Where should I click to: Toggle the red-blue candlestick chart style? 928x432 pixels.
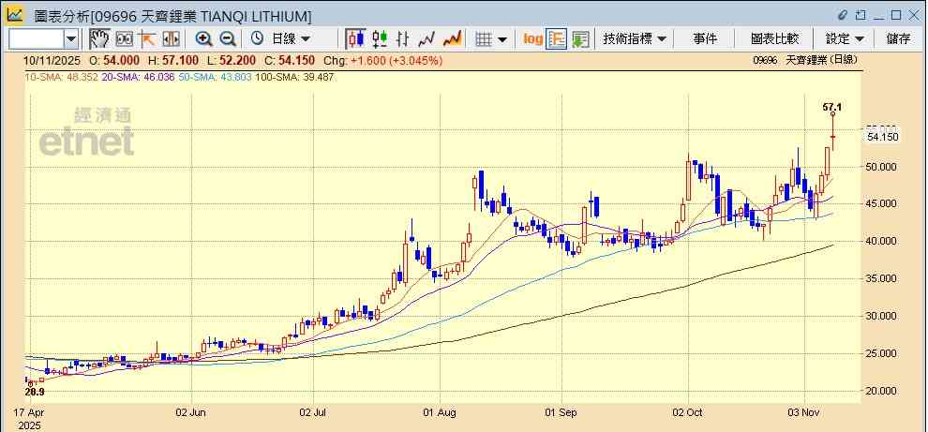click(355, 38)
